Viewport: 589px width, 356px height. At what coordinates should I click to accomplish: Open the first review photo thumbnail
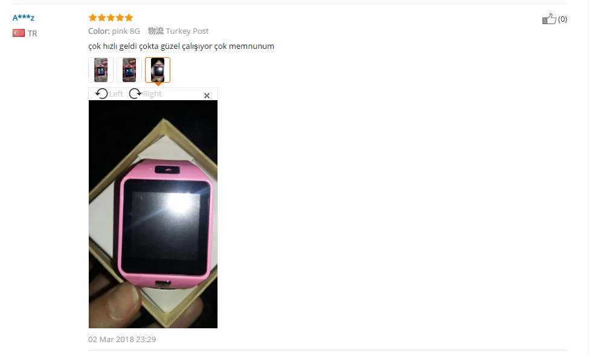point(101,70)
